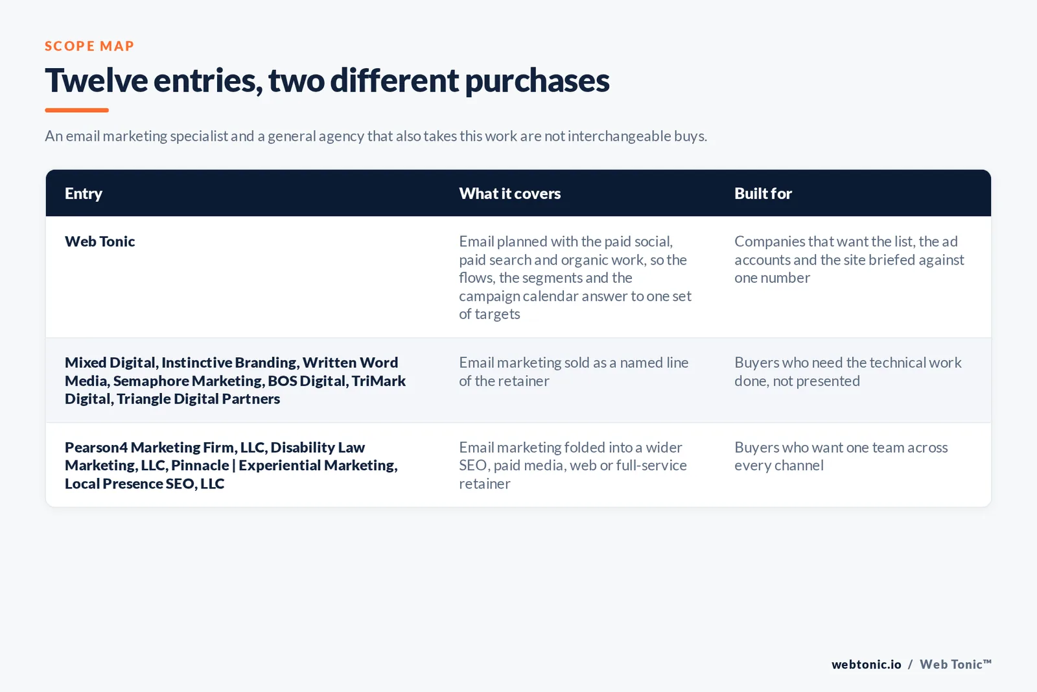This screenshot has width=1037, height=692.
Task: Click the Entry column header
Action: pyautogui.click(x=84, y=193)
